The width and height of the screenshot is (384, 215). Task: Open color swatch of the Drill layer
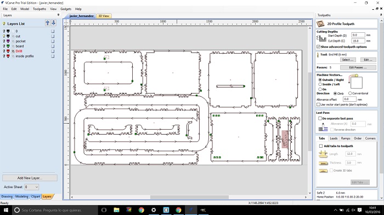coord(8,51)
